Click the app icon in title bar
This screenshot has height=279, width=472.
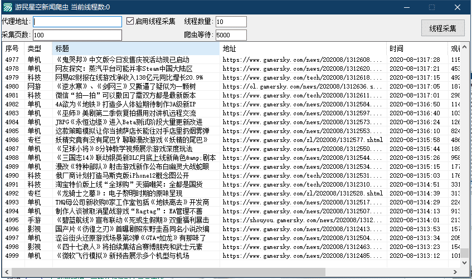[x=8, y=7]
